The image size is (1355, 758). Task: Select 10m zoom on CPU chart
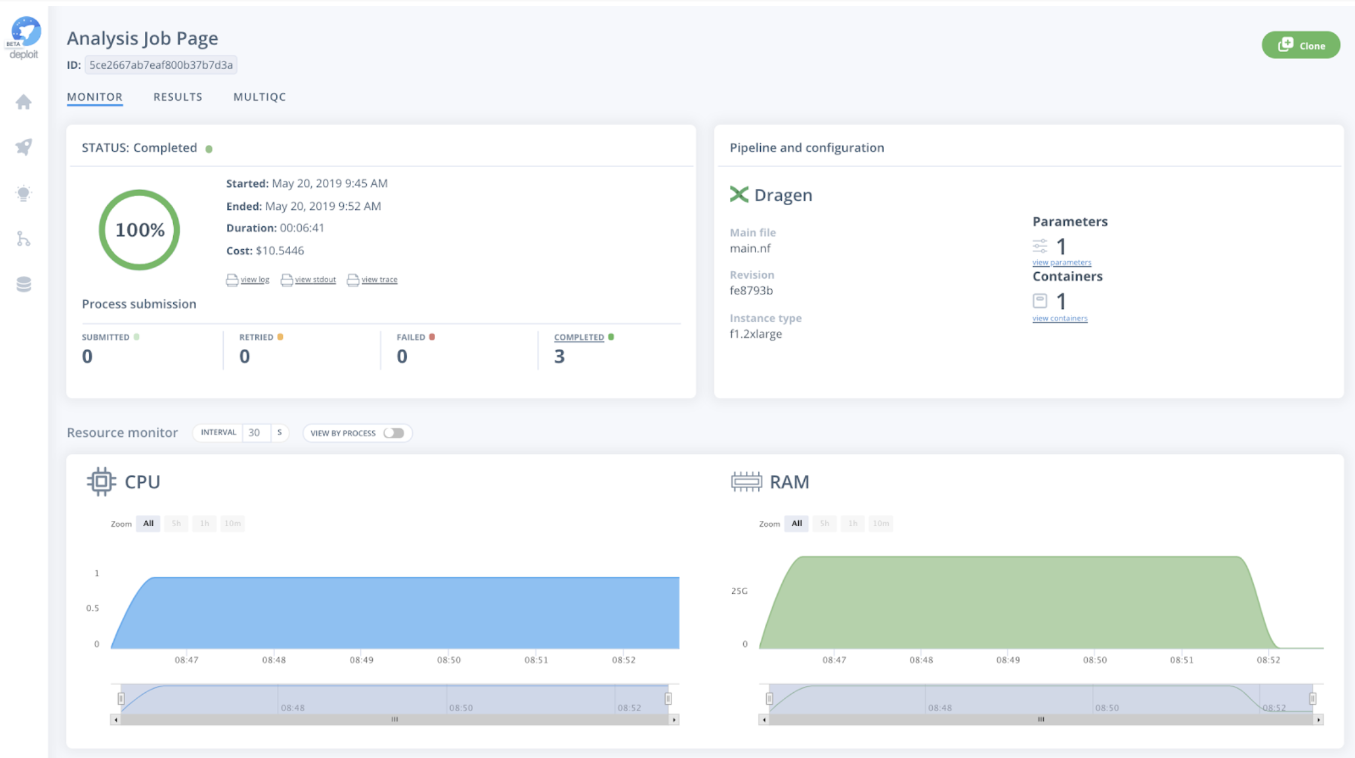tap(232, 523)
